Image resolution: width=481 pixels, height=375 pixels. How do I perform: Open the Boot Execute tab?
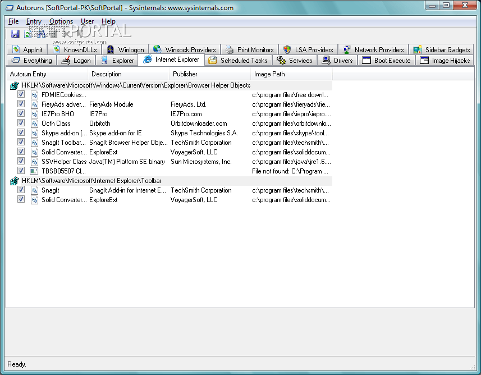[386, 61]
